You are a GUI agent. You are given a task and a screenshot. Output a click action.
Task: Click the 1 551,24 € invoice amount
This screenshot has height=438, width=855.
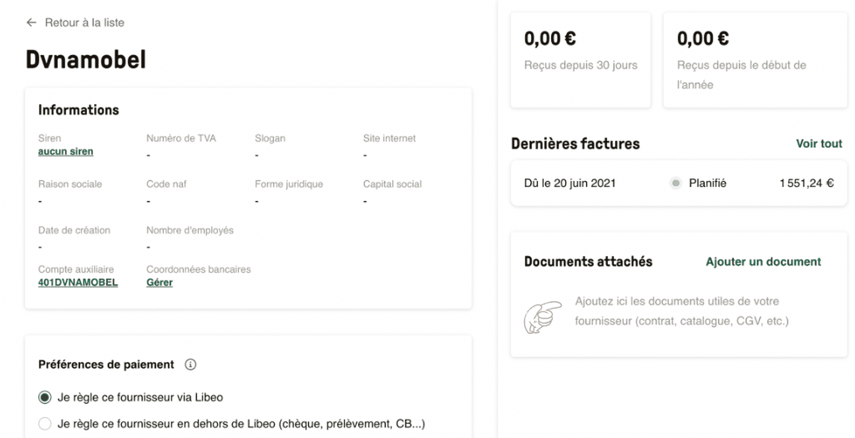coord(806,182)
